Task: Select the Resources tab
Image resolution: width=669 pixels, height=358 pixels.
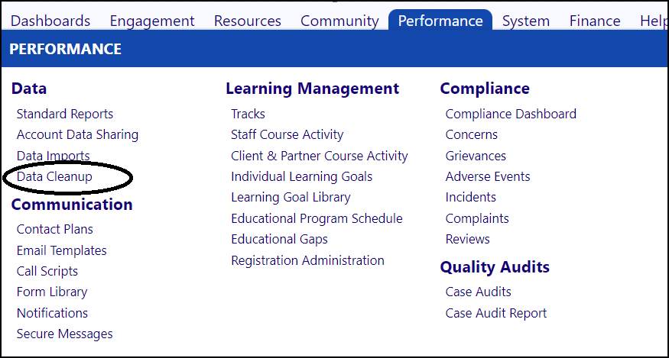Action: click(x=248, y=21)
